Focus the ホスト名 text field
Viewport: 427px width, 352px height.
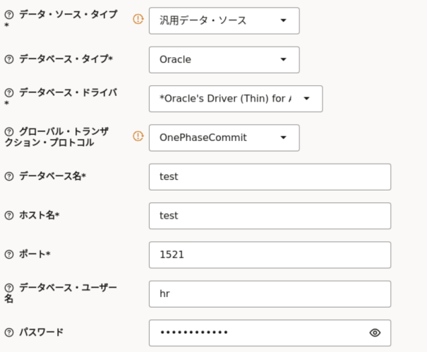pos(270,215)
